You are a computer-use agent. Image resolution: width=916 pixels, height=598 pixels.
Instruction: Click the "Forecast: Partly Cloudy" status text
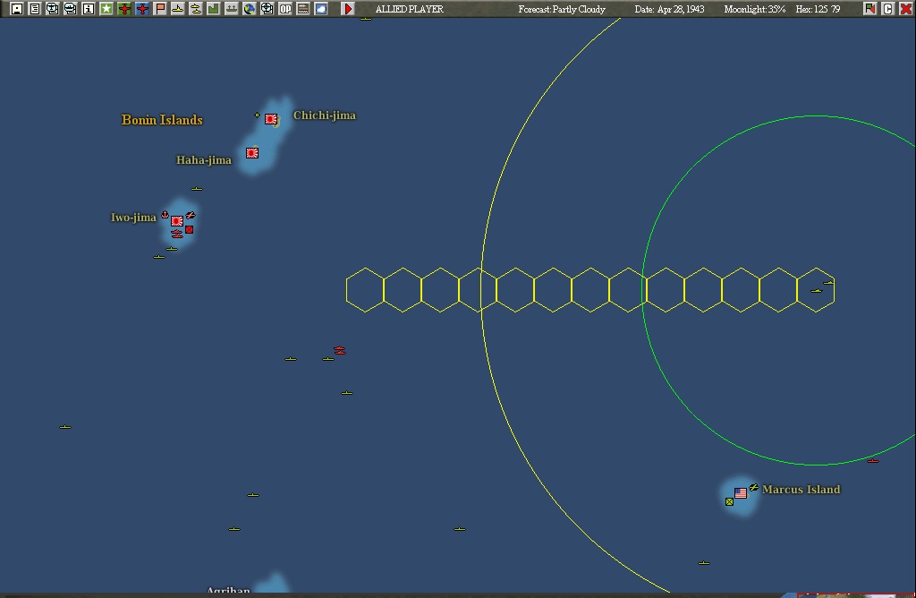click(562, 9)
